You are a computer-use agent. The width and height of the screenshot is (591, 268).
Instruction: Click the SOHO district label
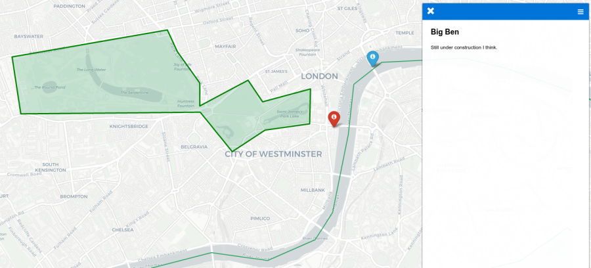(x=302, y=30)
